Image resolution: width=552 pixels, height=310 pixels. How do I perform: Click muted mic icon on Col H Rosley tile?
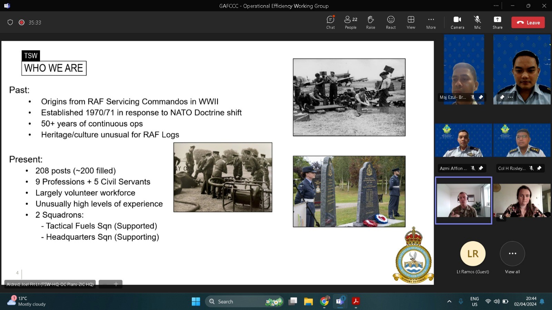click(531, 168)
